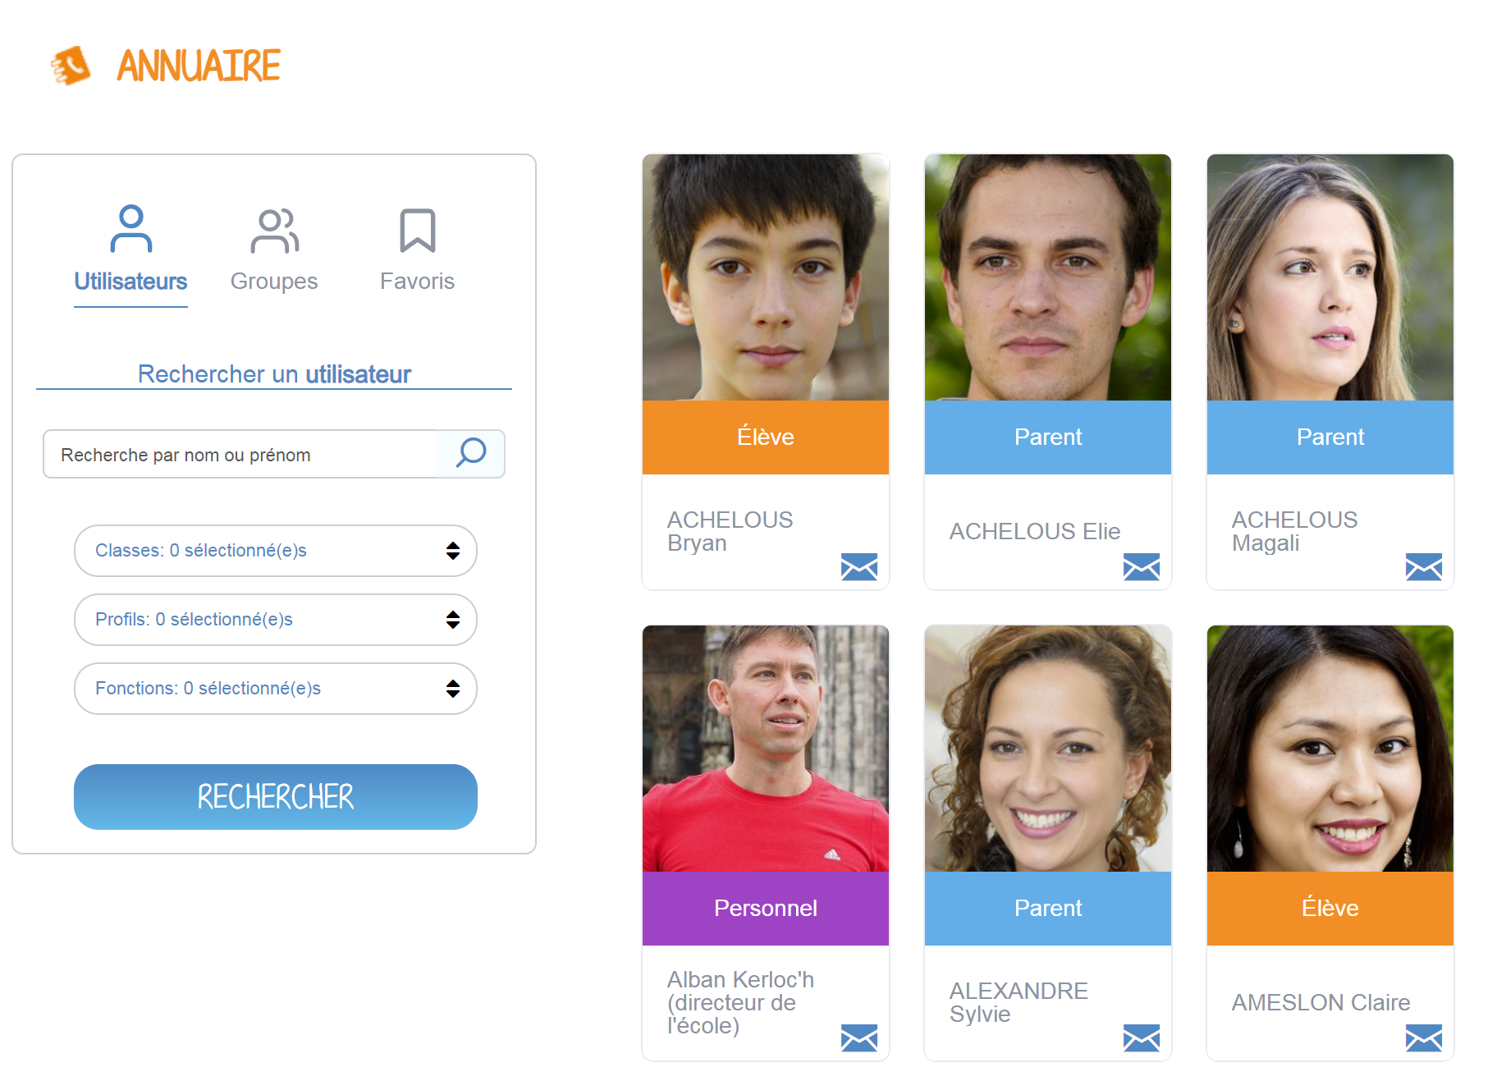Message ALEXANDRE Sylvie using the envelope icon

click(x=1142, y=1037)
